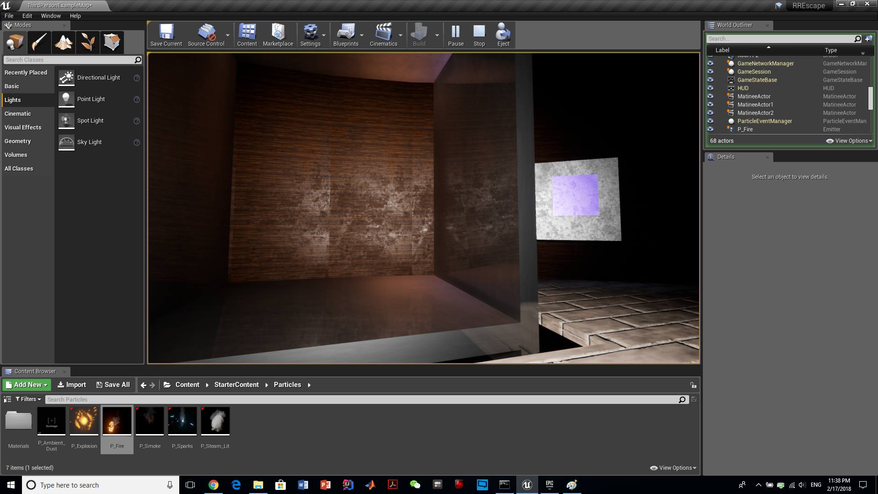Image resolution: width=878 pixels, height=494 pixels.
Task: Switch to Foliage mode icon
Action: 87,43
